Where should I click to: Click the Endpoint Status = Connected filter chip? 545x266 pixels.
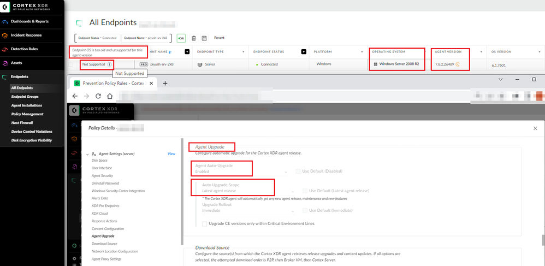pos(97,38)
